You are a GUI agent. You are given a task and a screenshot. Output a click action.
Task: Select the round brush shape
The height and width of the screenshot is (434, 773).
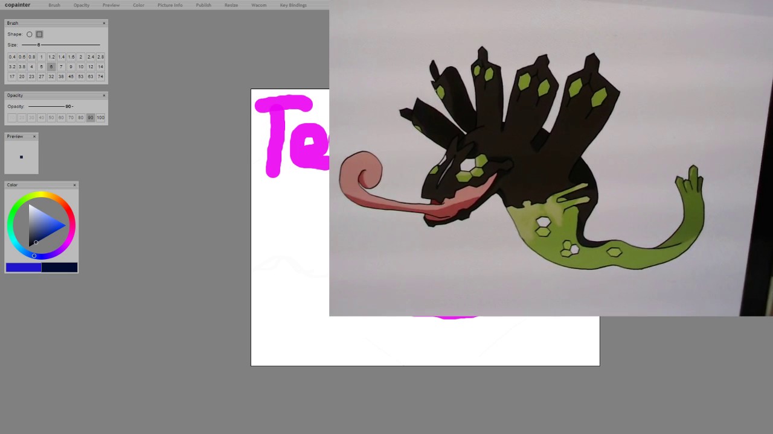coord(29,34)
